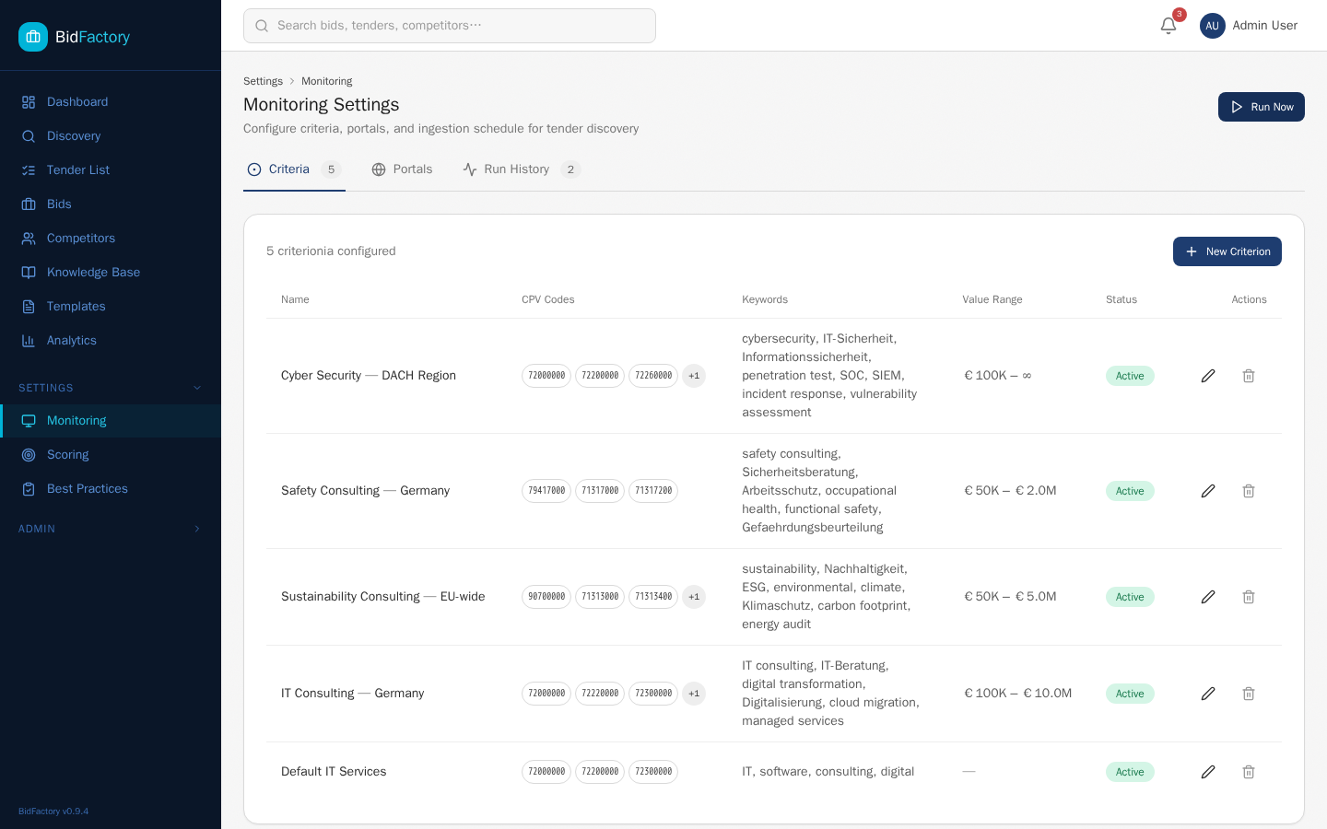Click the Keywords column header
1327x829 pixels.
pos(765,299)
